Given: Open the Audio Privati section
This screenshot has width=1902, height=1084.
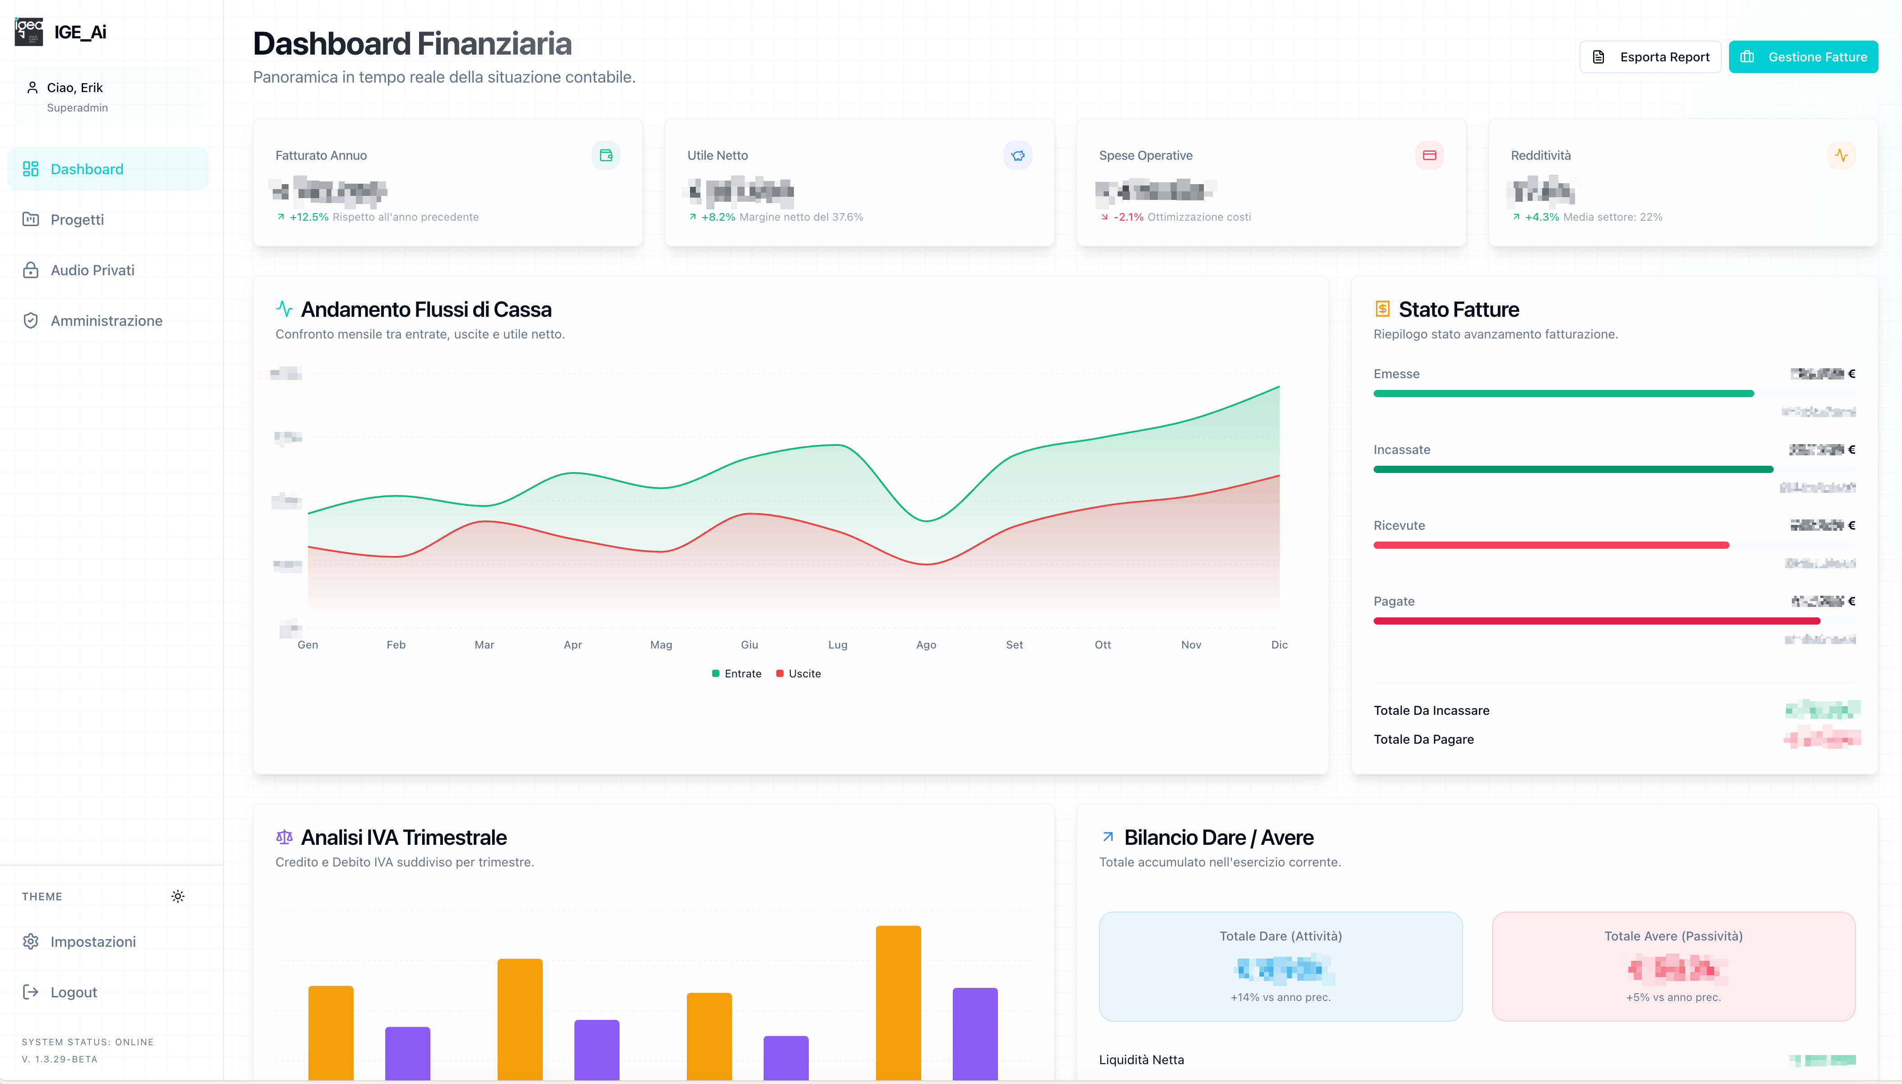Looking at the screenshot, I should (108, 270).
